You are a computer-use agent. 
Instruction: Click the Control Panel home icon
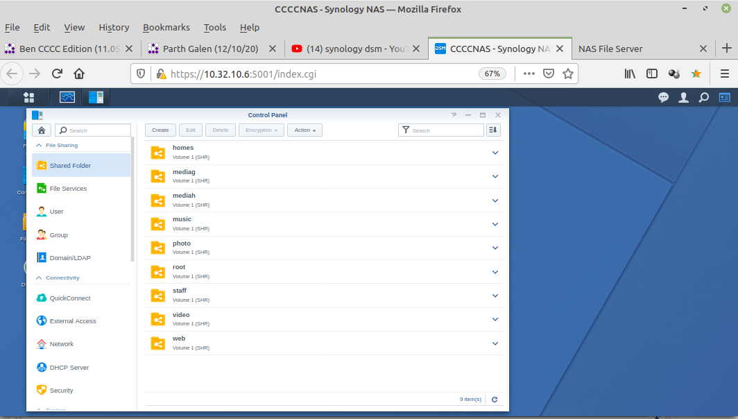[x=42, y=130]
